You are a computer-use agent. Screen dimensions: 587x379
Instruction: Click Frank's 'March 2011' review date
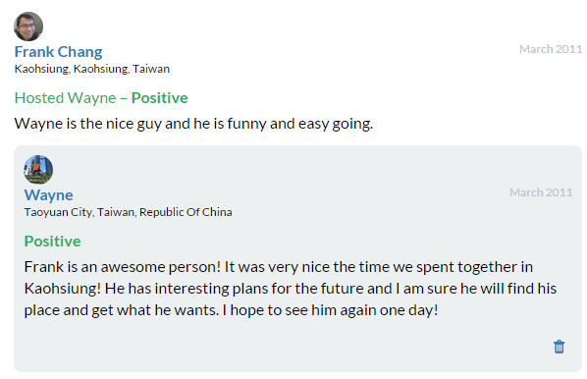[x=551, y=49]
